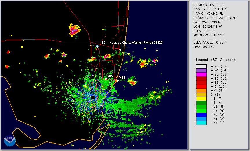
Task: Click the 'LON: 80/24/46 W' text
Action: coord(207,27)
